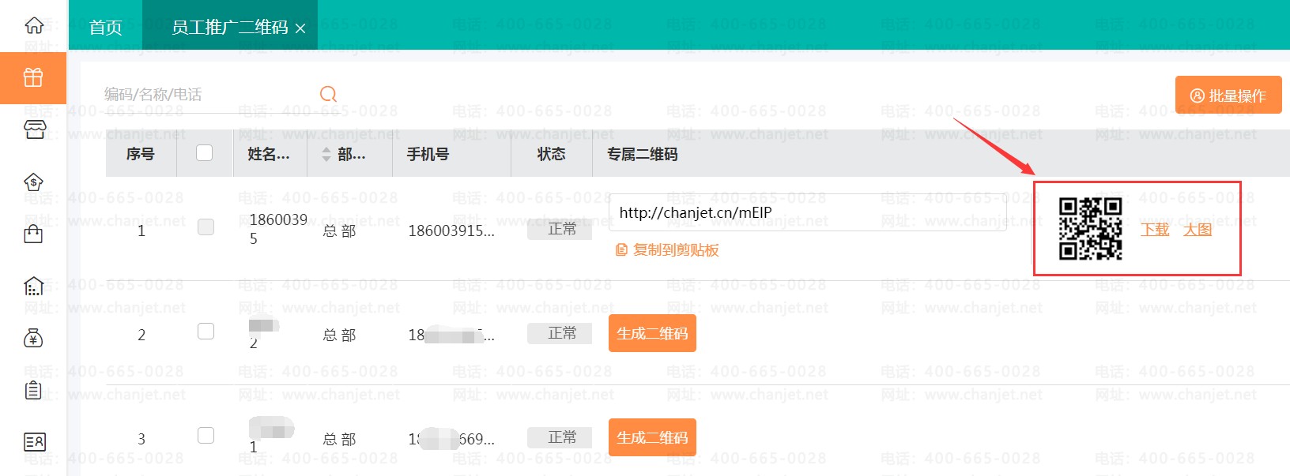This screenshot has height=476, width=1290.
Task: Generate QR code for row number 2
Action: click(652, 333)
